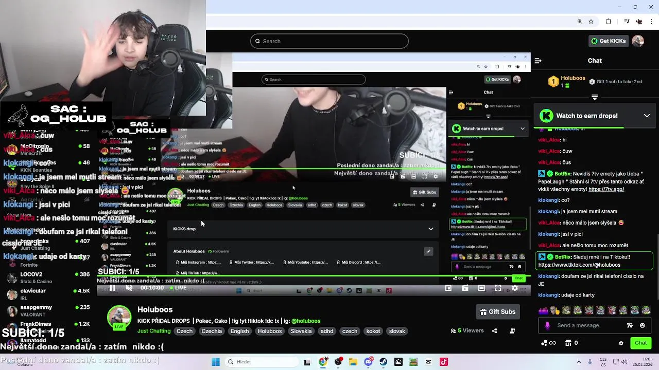Open Windows Start menu

[216, 362]
